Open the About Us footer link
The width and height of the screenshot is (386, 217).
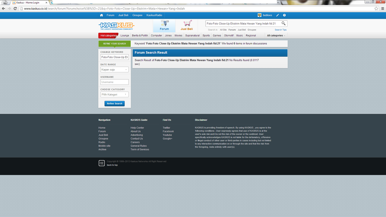coord(135,131)
